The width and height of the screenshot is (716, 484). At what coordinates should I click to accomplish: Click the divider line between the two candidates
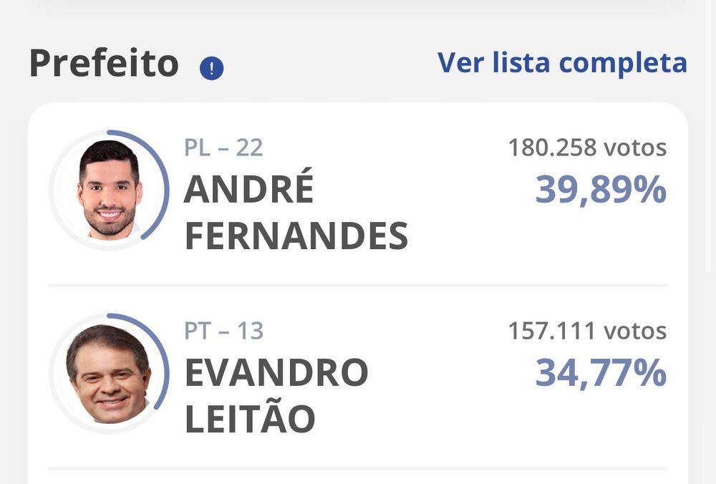click(358, 286)
